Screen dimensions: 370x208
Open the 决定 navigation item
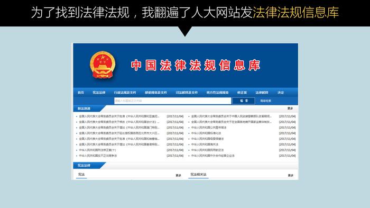click(x=281, y=93)
